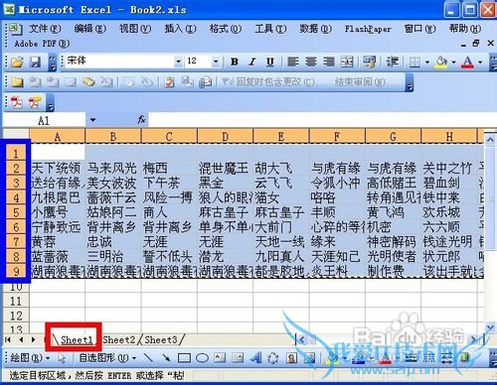Select the Rectangle drawing tool
This screenshot has width=497, height=385.
184,358
